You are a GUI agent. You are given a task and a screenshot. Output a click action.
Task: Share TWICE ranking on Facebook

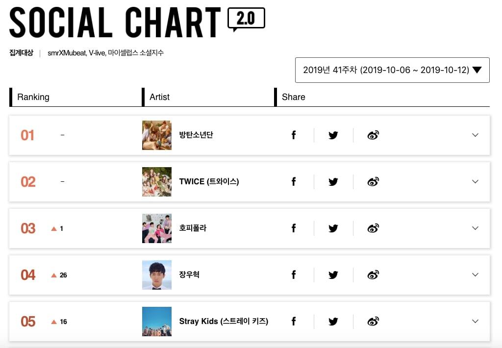[294, 182]
